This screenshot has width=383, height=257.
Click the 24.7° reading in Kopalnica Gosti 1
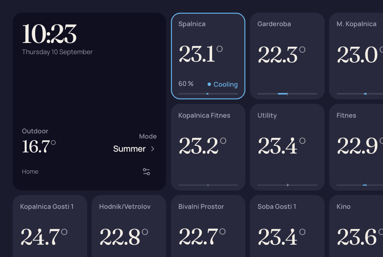[44, 237]
